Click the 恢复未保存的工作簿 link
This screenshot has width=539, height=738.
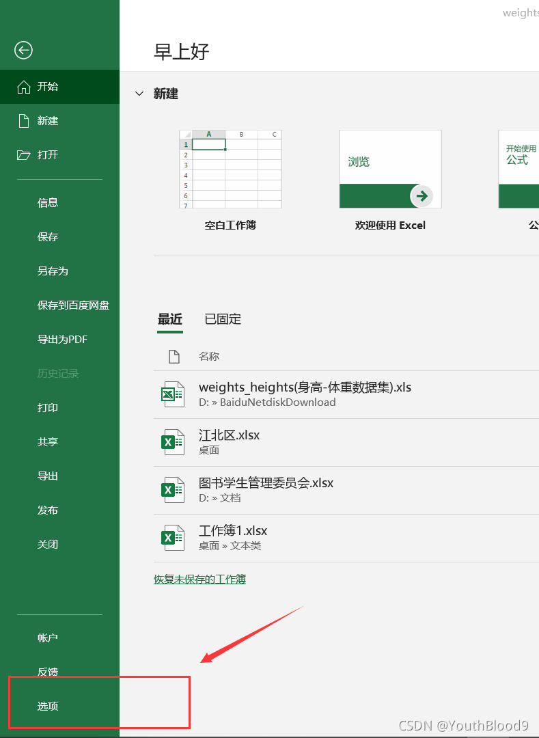click(x=200, y=579)
